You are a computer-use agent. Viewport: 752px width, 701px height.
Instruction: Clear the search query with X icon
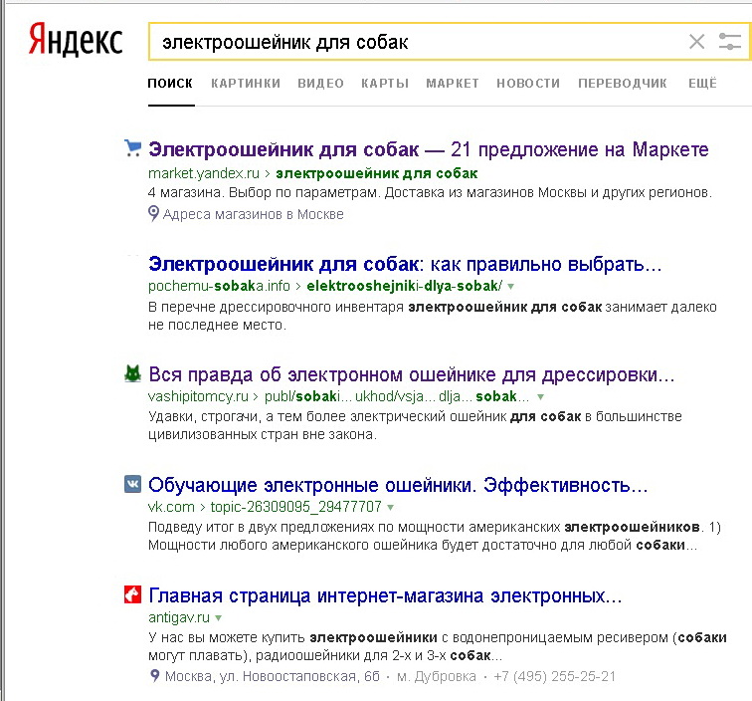coord(696,42)
